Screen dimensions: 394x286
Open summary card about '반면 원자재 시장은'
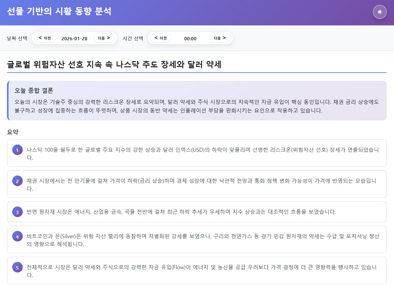(197, 211)
